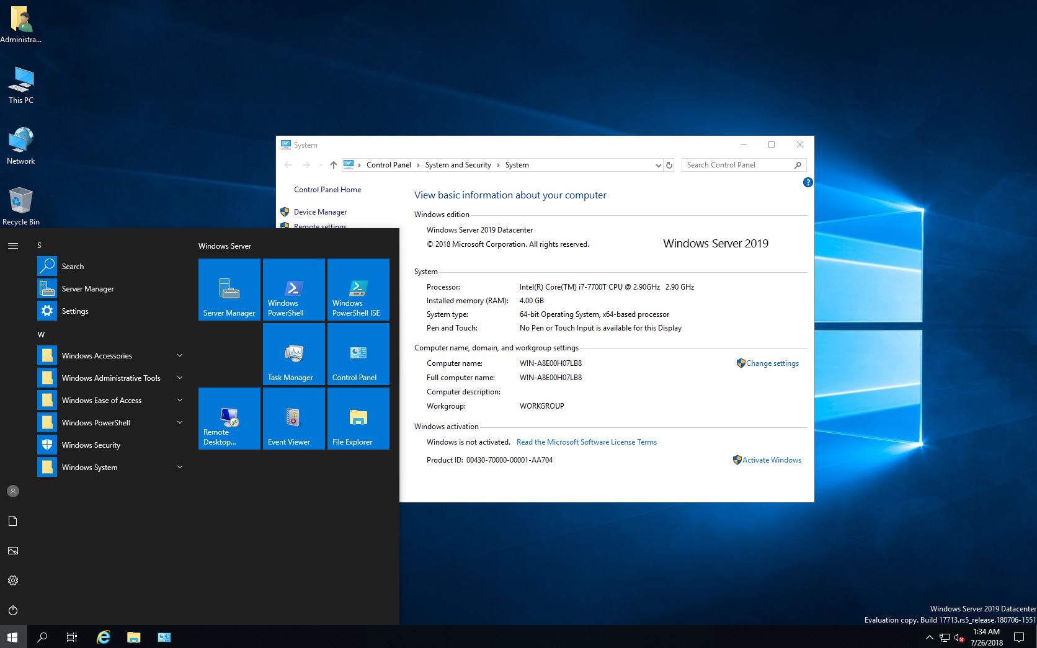Screen dimensions: 1037x648
Task: Open the Server Manager tile
Action: point(229,290)
